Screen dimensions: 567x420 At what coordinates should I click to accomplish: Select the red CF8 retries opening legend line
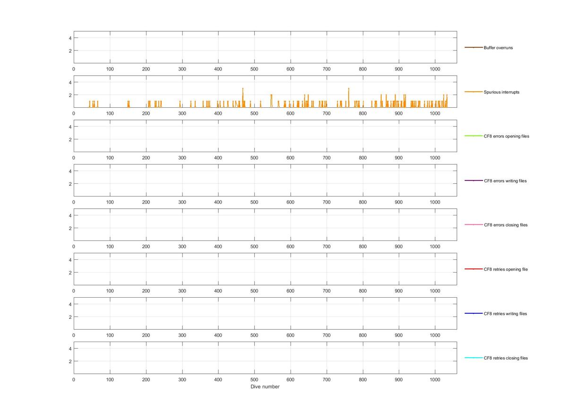473,269
